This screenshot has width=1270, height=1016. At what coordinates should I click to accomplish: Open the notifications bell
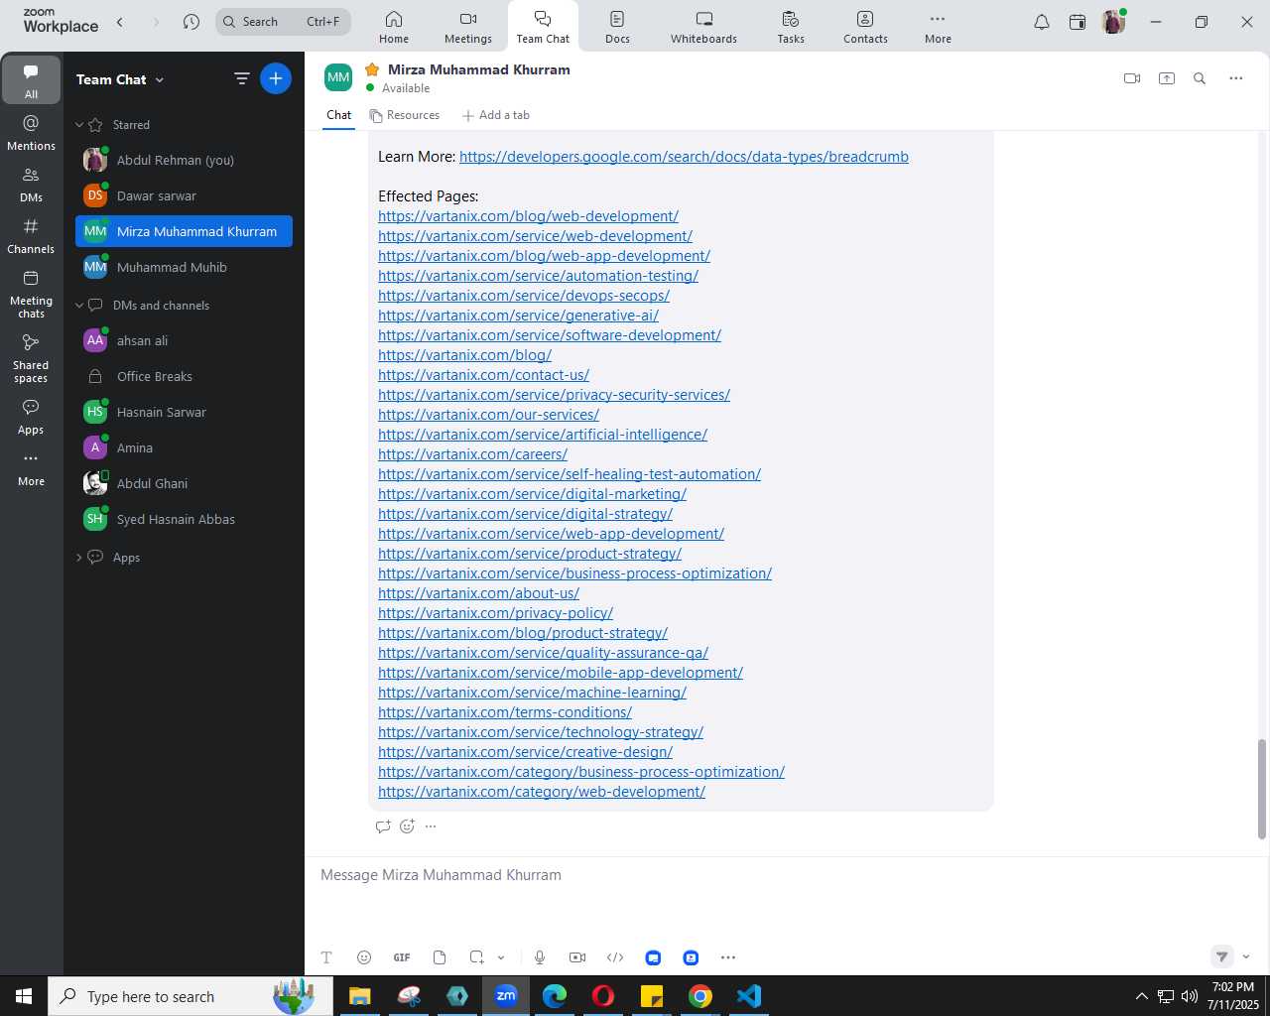(1042, 22)
